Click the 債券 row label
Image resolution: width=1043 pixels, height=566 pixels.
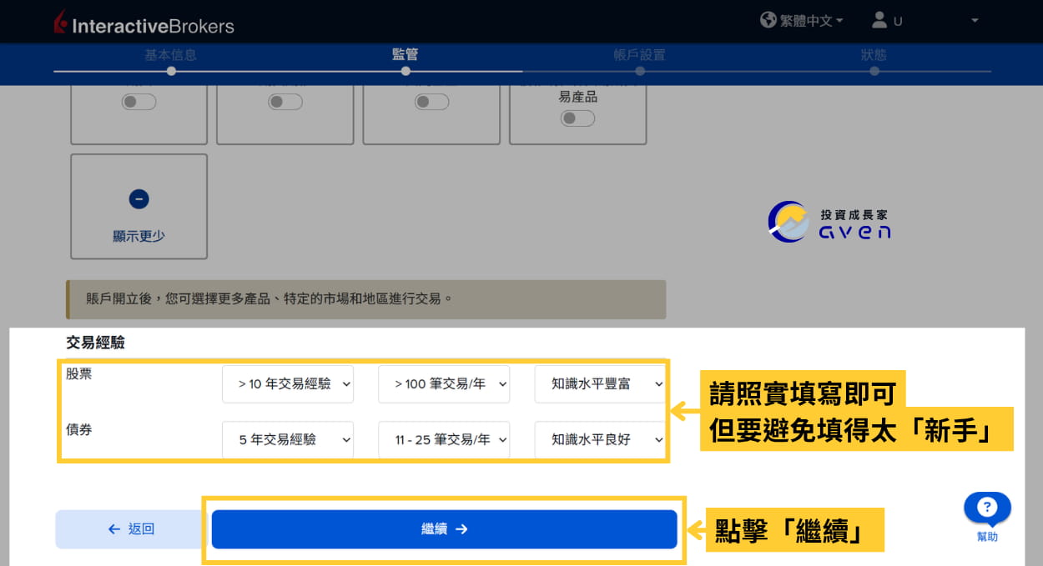[x=79, y=430]
